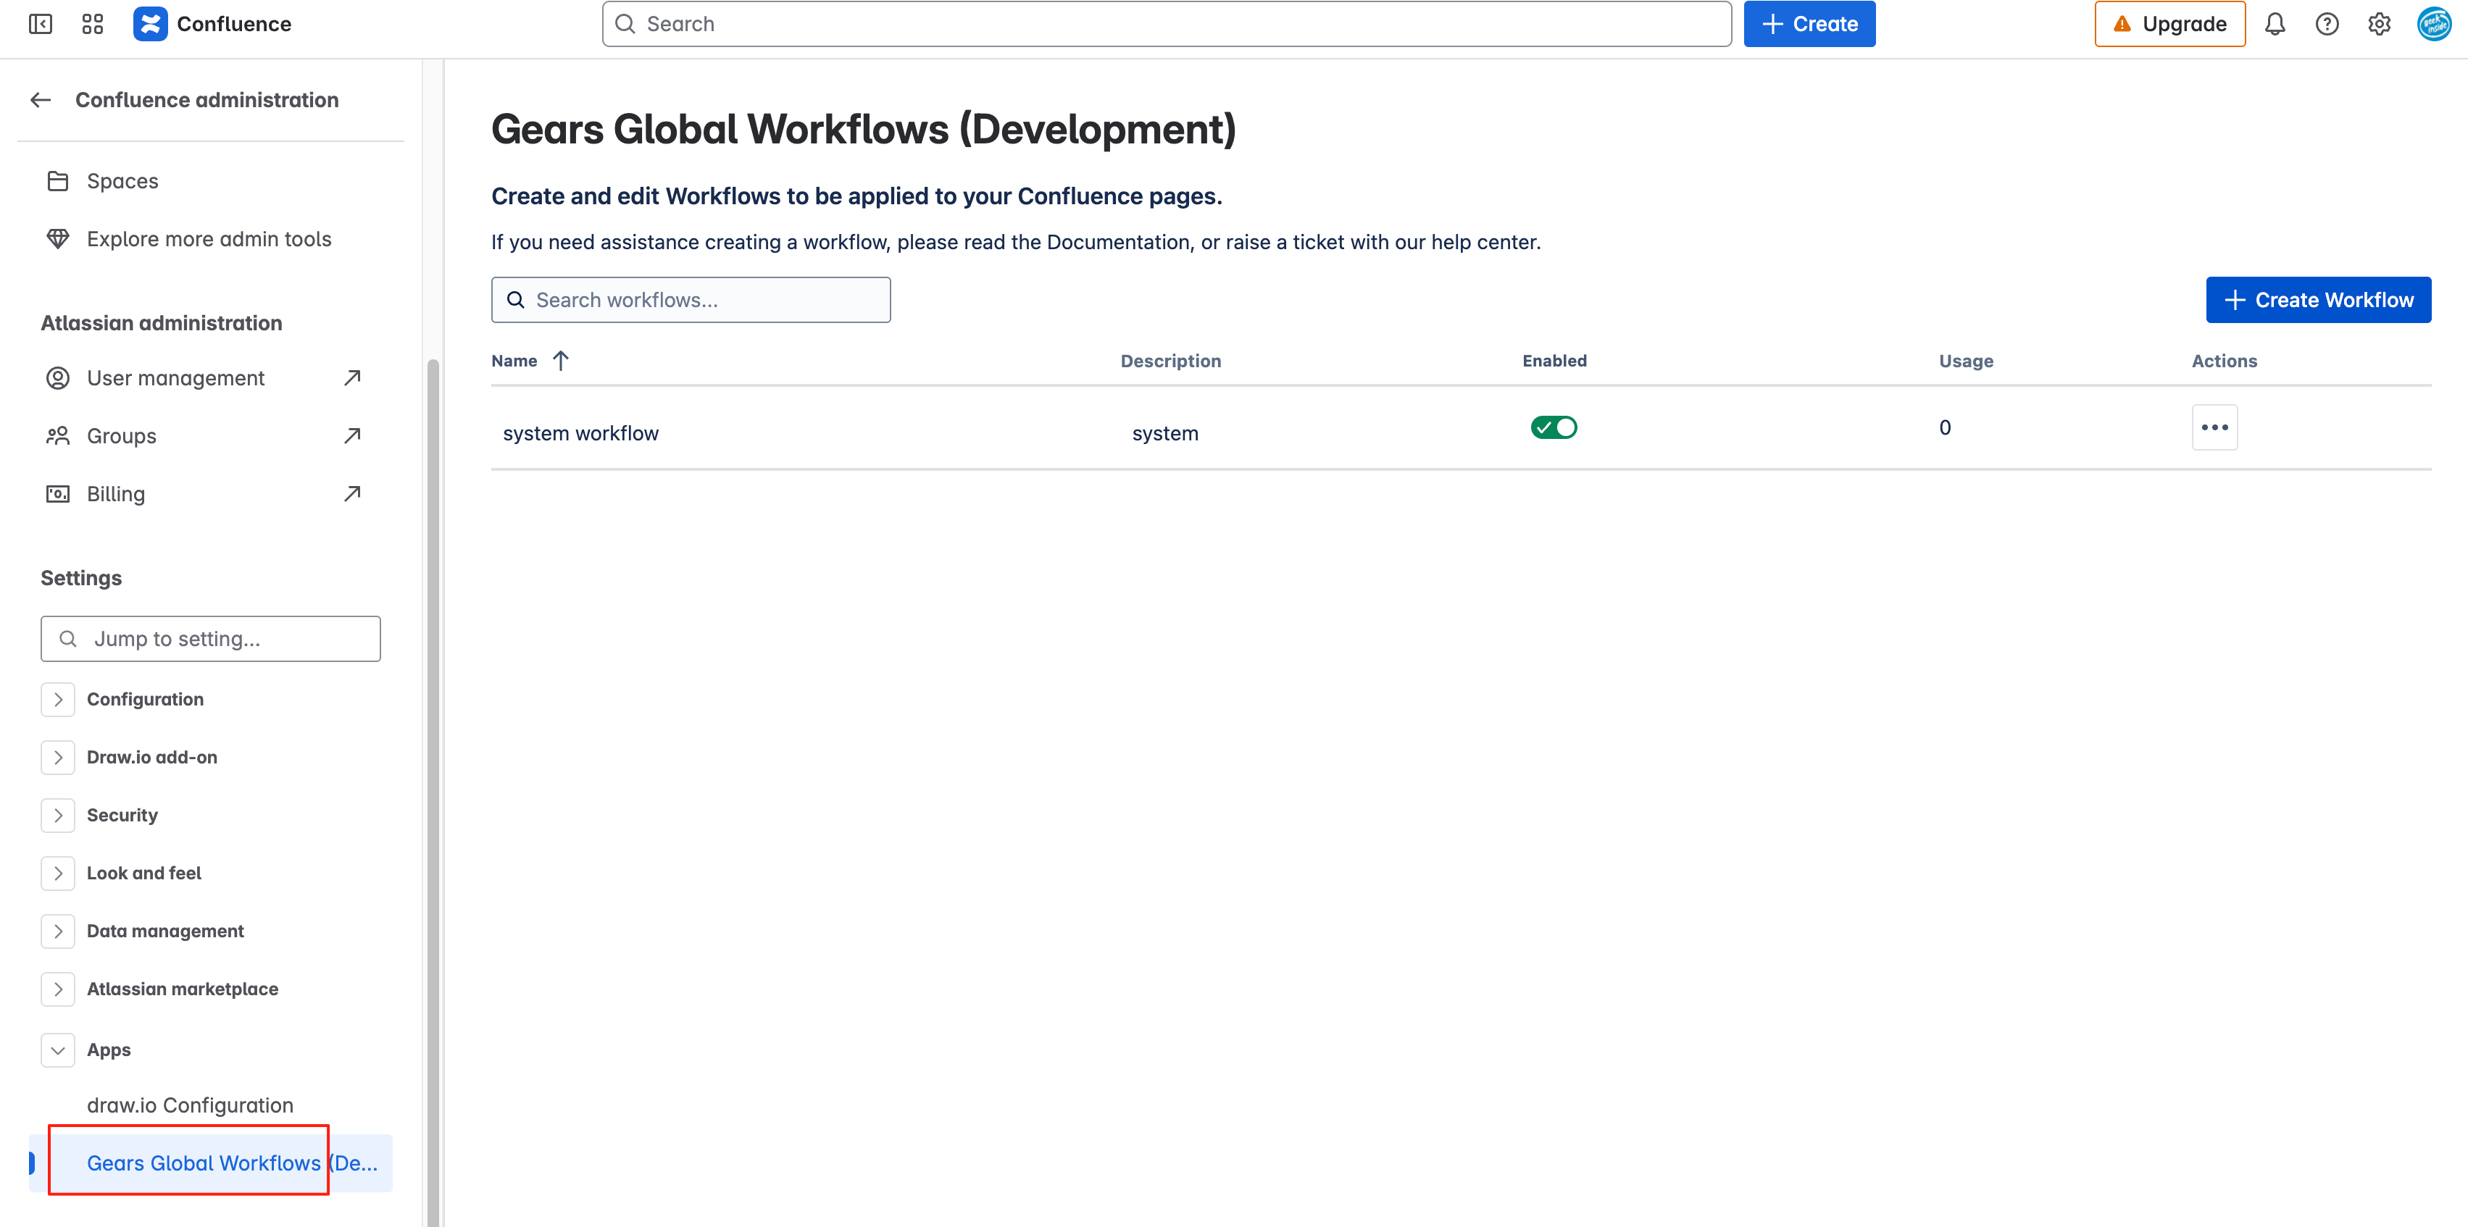This screenshot has height=1227, width=2468.
Task: Click the Groups people icon
Action: click(x=57, y=436)
